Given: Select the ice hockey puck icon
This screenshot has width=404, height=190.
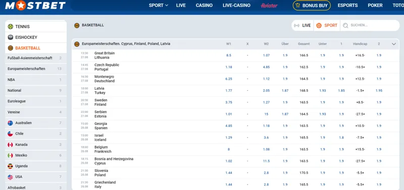Looking at the screenshot, I should 10,37.
